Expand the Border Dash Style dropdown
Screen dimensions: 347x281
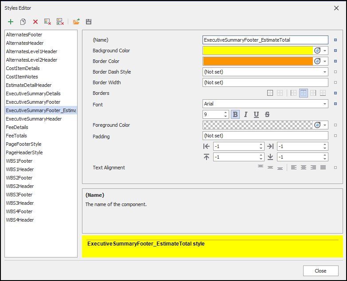pos(325,72)
